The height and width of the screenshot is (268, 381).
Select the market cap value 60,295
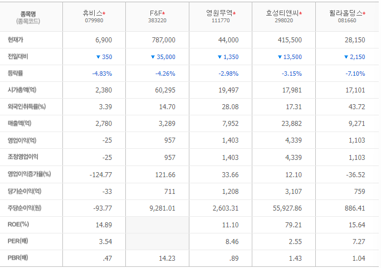tap(165, 90)
